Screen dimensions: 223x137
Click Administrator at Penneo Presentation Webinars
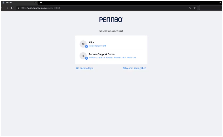(x=113, y=58)
